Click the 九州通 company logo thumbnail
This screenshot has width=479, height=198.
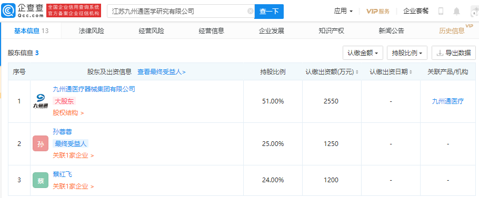pos(41,101)
